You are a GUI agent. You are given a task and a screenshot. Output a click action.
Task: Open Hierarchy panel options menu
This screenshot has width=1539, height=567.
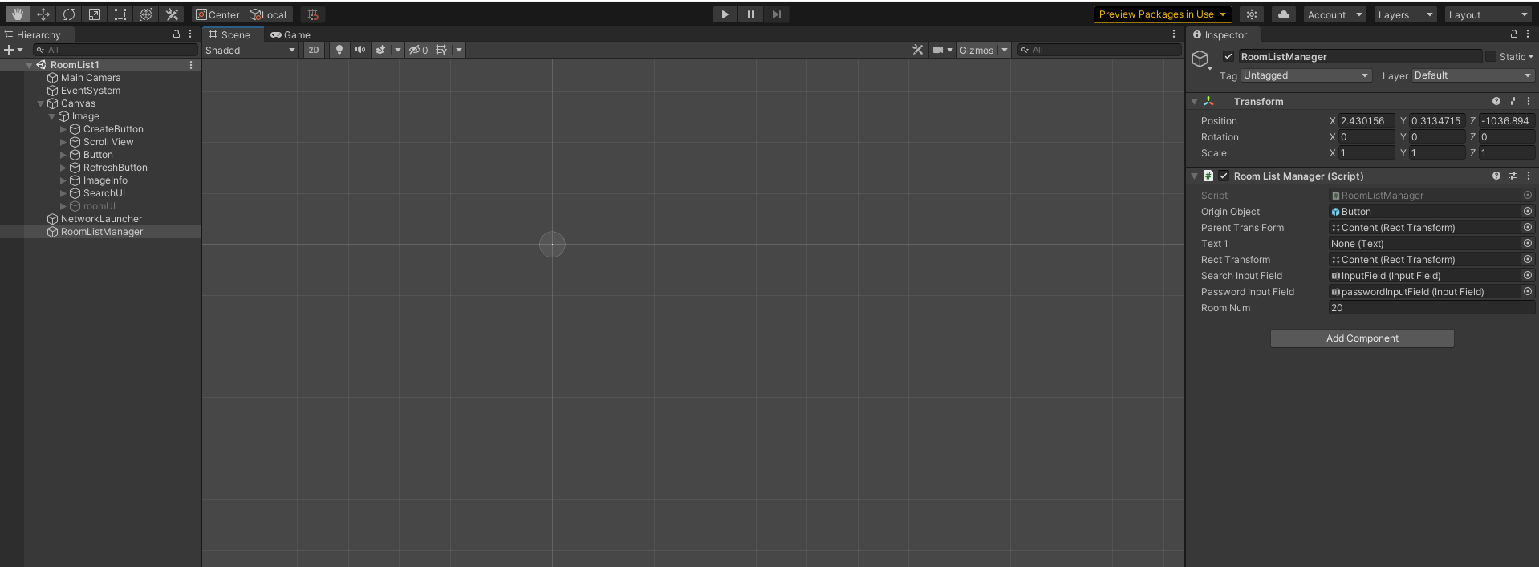(190, 34)
